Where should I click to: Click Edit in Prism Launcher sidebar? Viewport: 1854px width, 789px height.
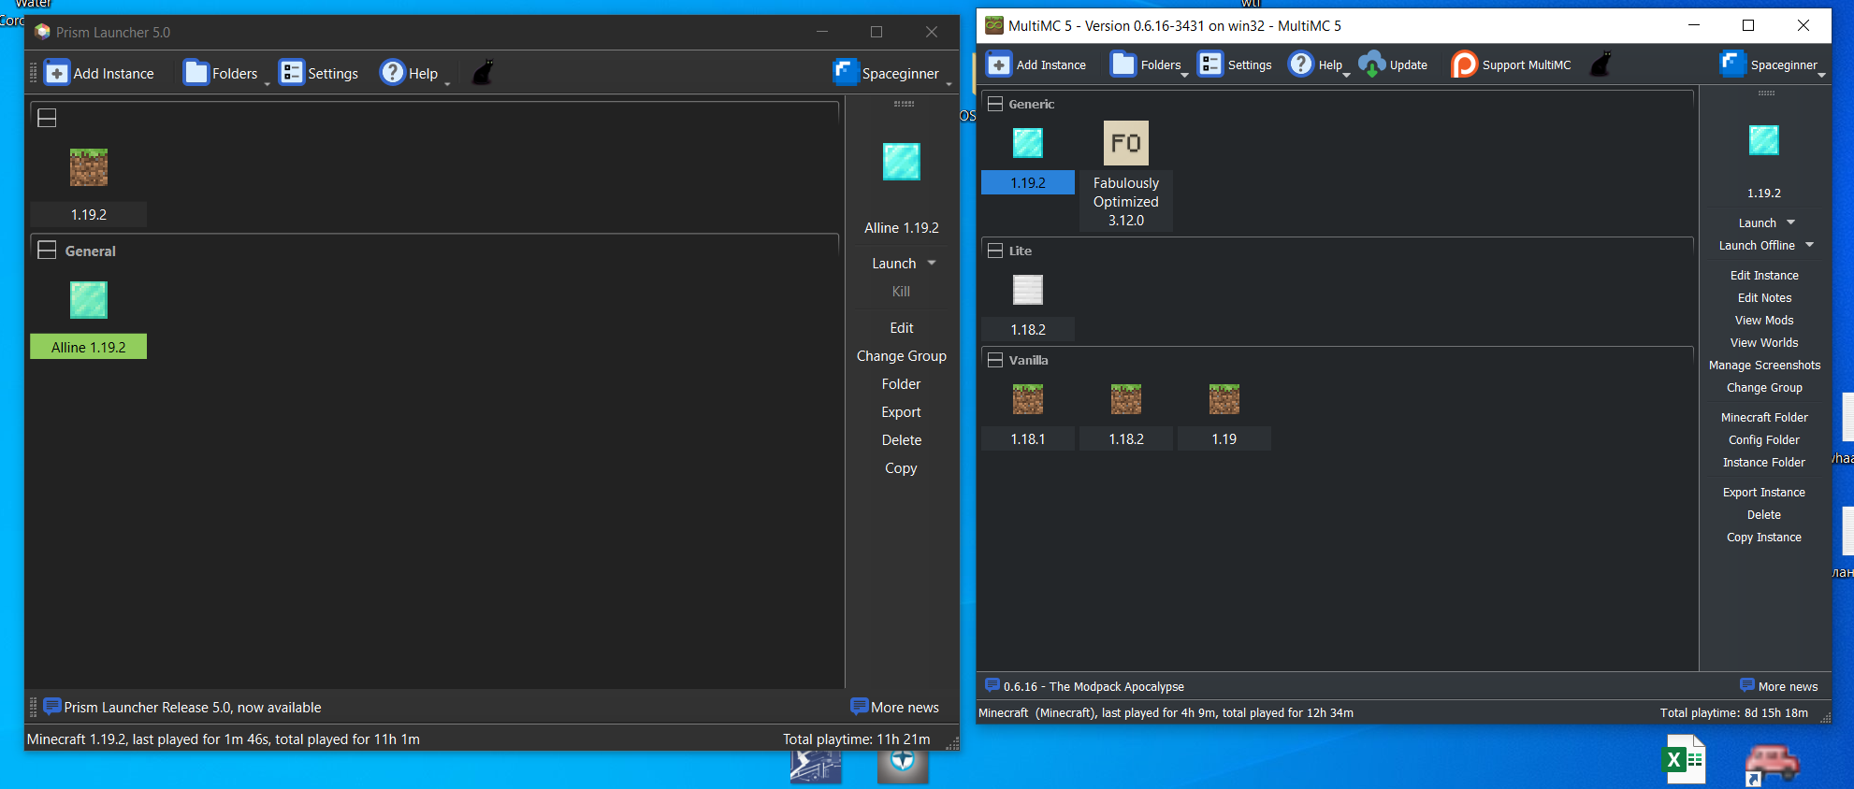902,328
